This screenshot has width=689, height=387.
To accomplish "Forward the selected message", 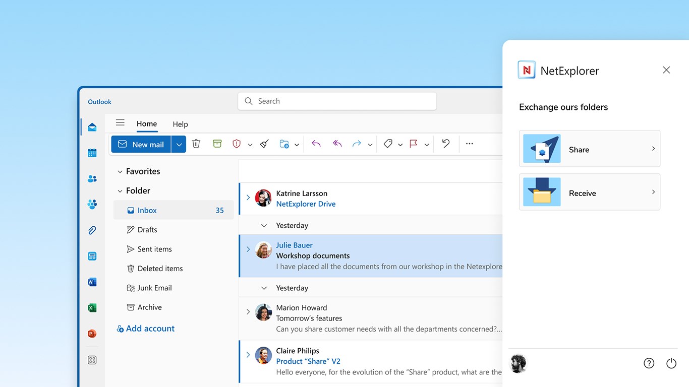I will [x=357, y=144].
